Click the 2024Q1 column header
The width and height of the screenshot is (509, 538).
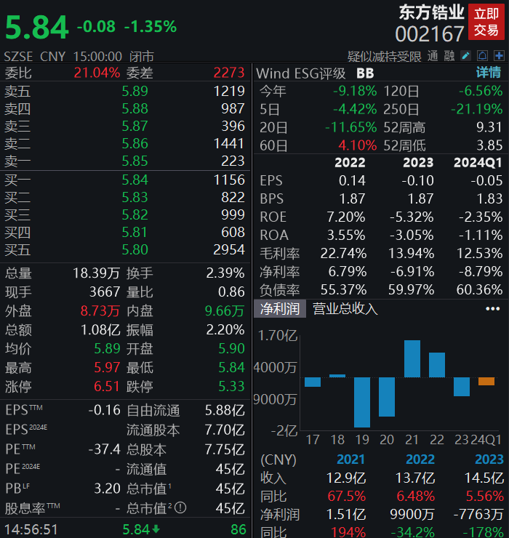click(478, 163)
